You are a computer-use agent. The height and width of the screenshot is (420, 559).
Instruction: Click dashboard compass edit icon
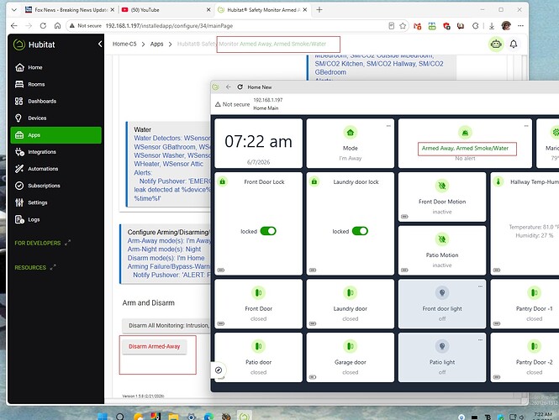[219, 370]
